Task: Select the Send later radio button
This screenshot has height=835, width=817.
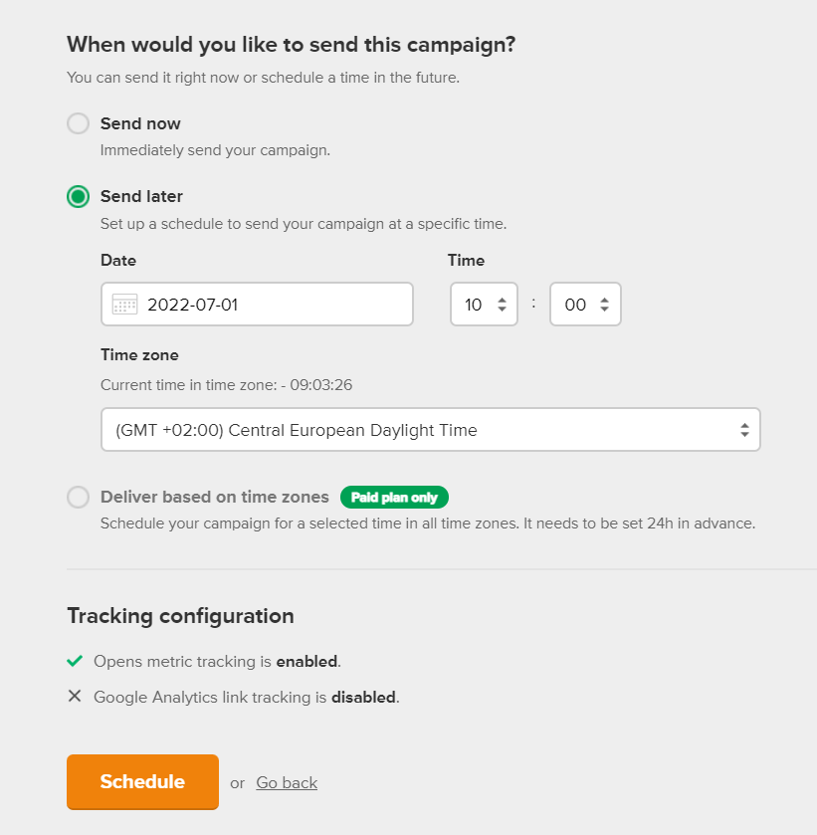Action: coord(79,196)
